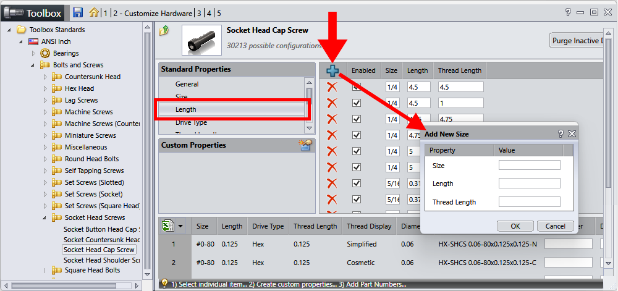This screenshot has height=291, width=618.
Task: Click the tree panel vertical scrollbar
Action: coord(147,150)
